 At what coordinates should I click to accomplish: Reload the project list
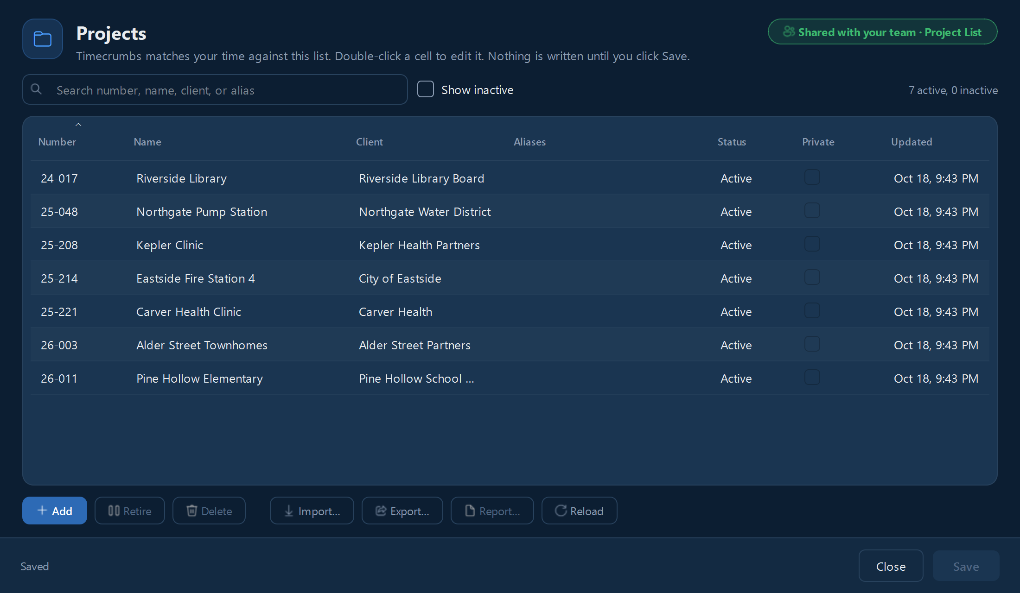pyautogui.click(x=580, y=511)
